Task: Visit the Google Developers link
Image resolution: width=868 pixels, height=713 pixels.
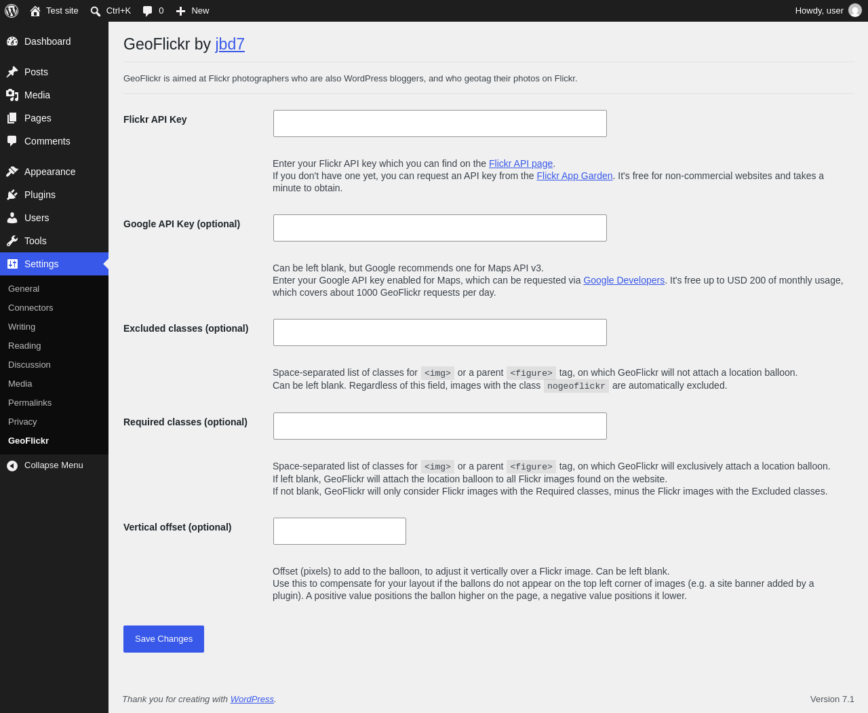Action: point(624,280)
